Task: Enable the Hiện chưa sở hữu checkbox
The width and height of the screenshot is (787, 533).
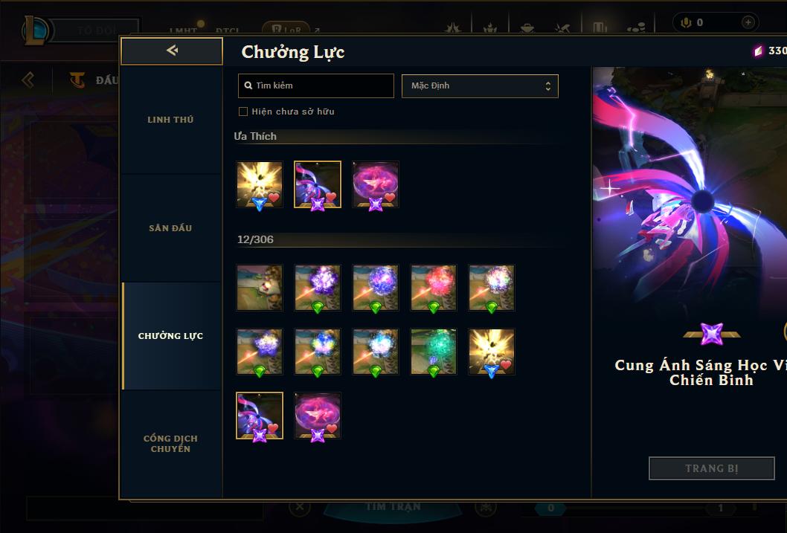Action: click(243, 112)
